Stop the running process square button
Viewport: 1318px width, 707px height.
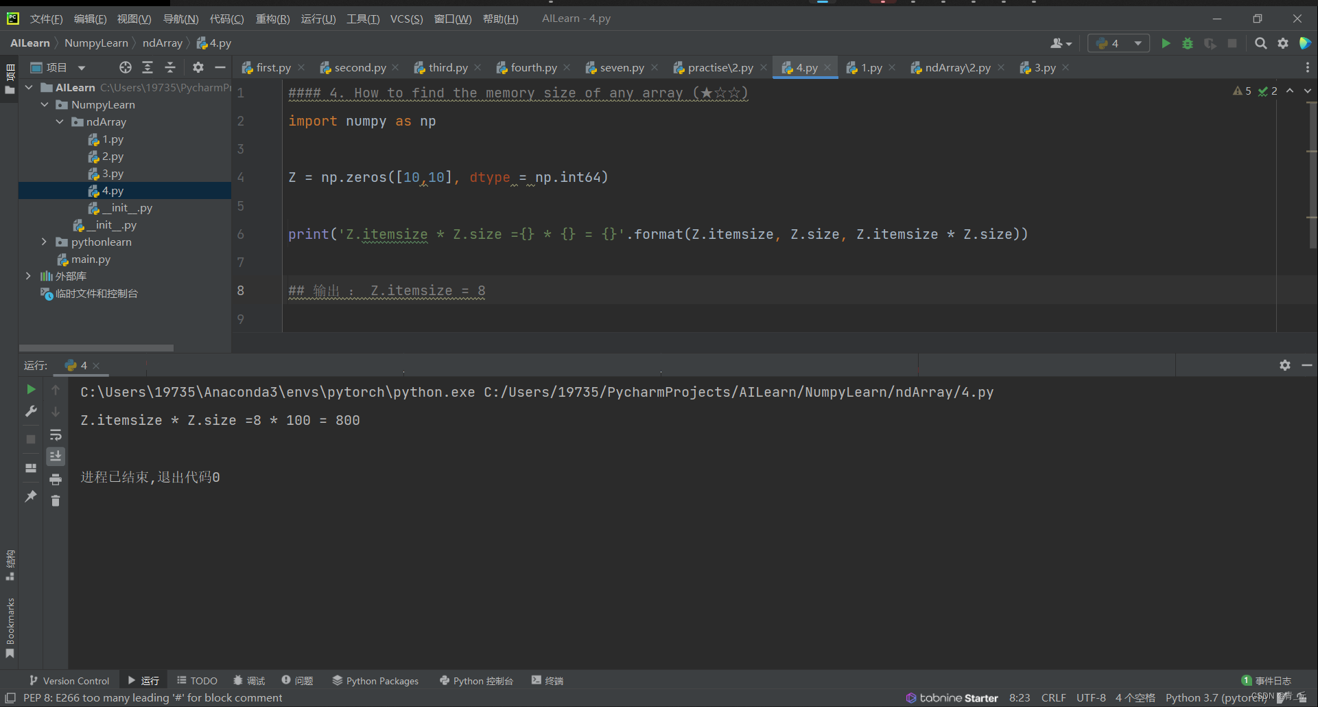(x=31, y=439)
